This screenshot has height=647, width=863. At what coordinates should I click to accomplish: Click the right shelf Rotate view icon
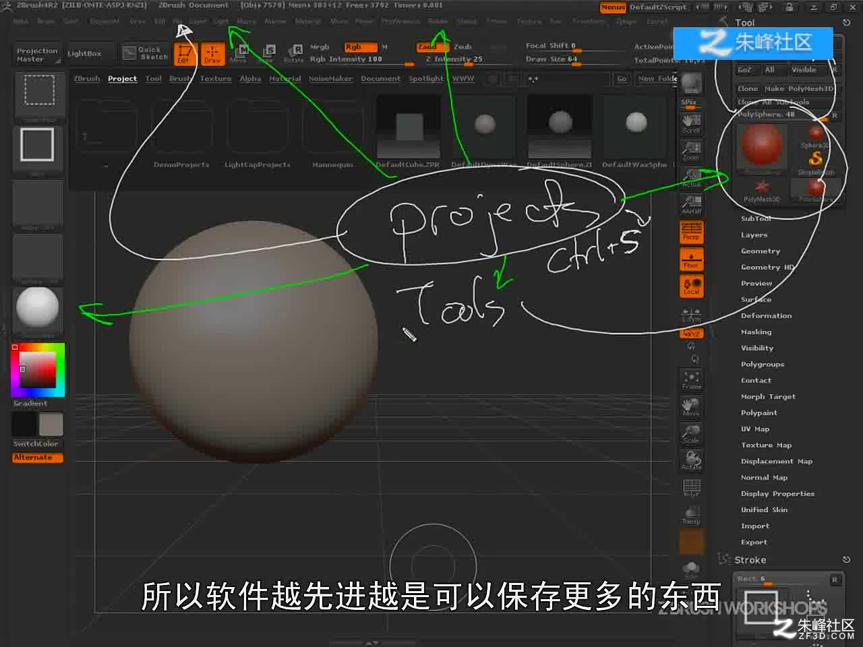[x=691, y=460]
